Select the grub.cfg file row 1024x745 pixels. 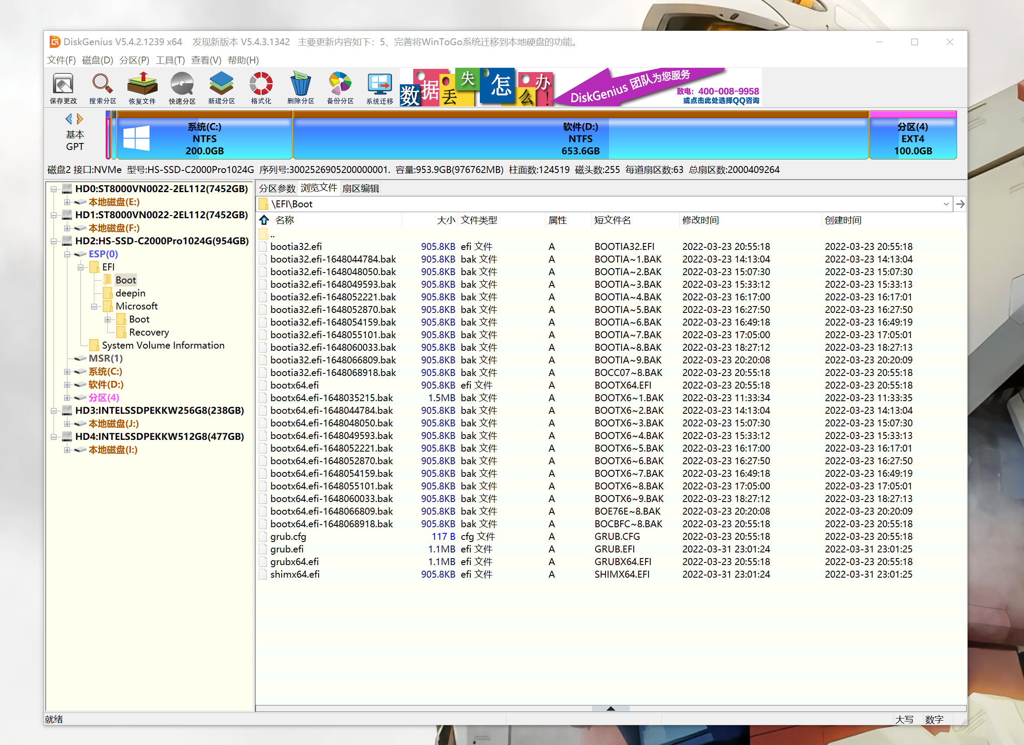[x=288, y=536]
